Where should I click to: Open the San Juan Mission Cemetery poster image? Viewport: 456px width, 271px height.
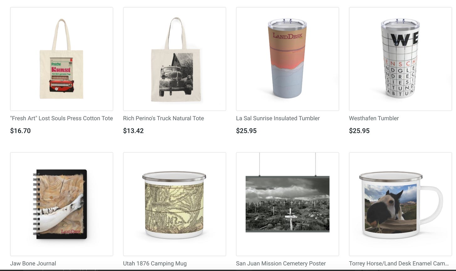[288, 204]
